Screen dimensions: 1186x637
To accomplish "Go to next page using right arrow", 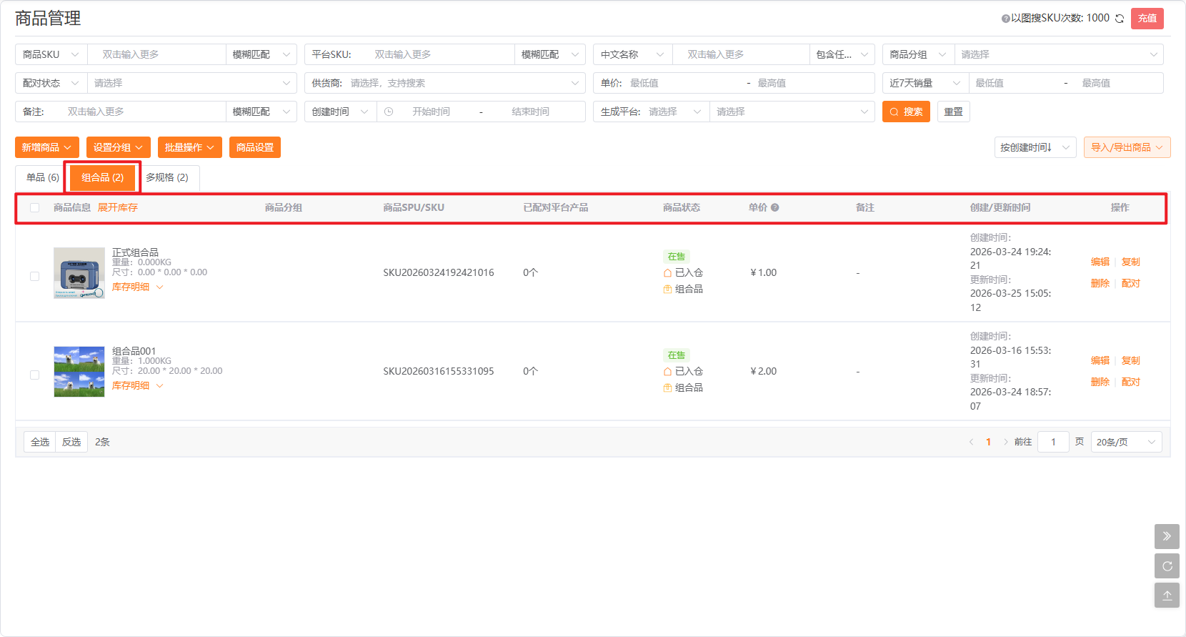I will point(1005,442).
